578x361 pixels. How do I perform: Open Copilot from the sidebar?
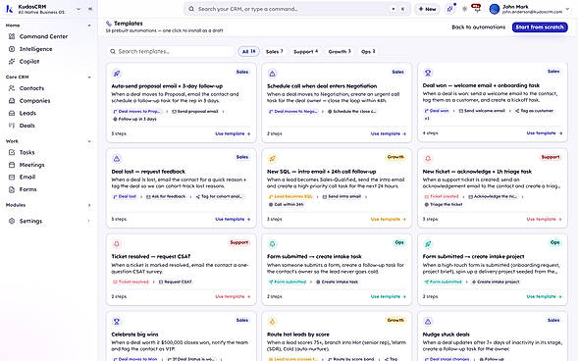click(29, 62)
